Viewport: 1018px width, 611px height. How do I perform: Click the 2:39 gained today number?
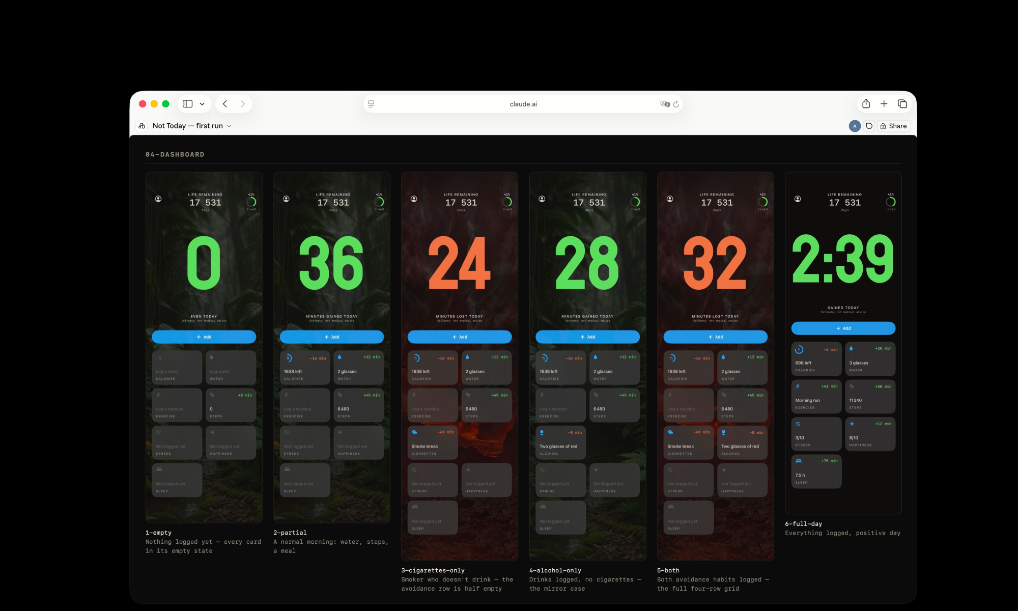point(843,259)
